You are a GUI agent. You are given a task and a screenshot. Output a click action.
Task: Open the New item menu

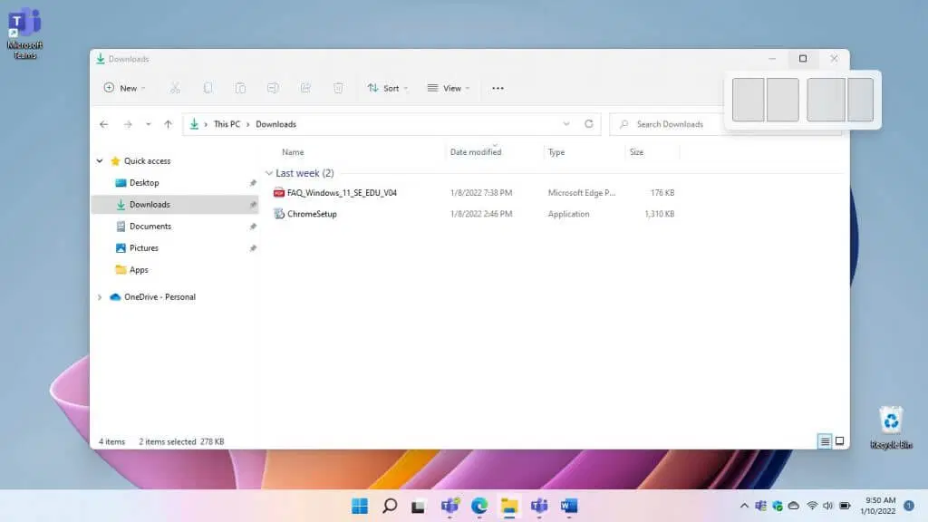[124, 88]
